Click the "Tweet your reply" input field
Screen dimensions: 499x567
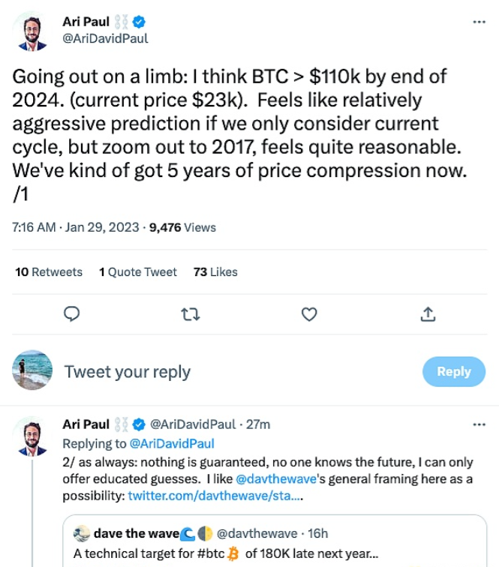[x=225, y=372]
